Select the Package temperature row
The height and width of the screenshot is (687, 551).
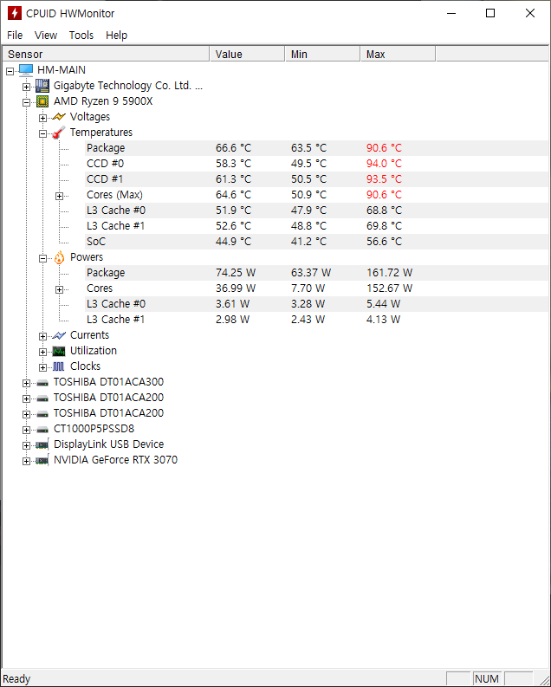(x=106, y=148)
